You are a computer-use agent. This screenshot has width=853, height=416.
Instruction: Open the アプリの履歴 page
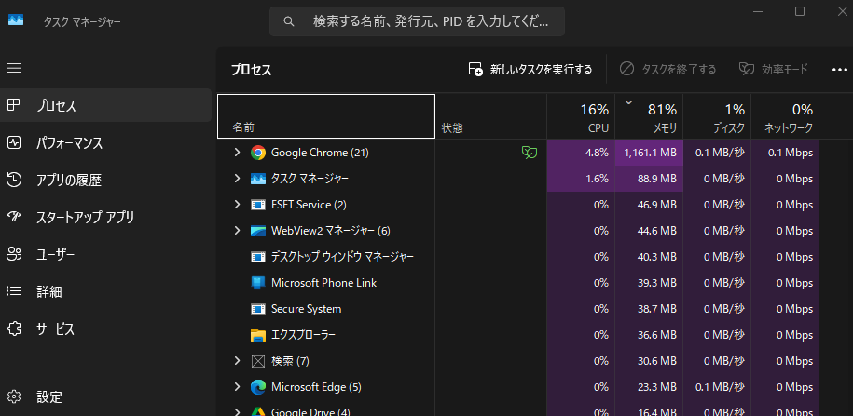point(105,180)
